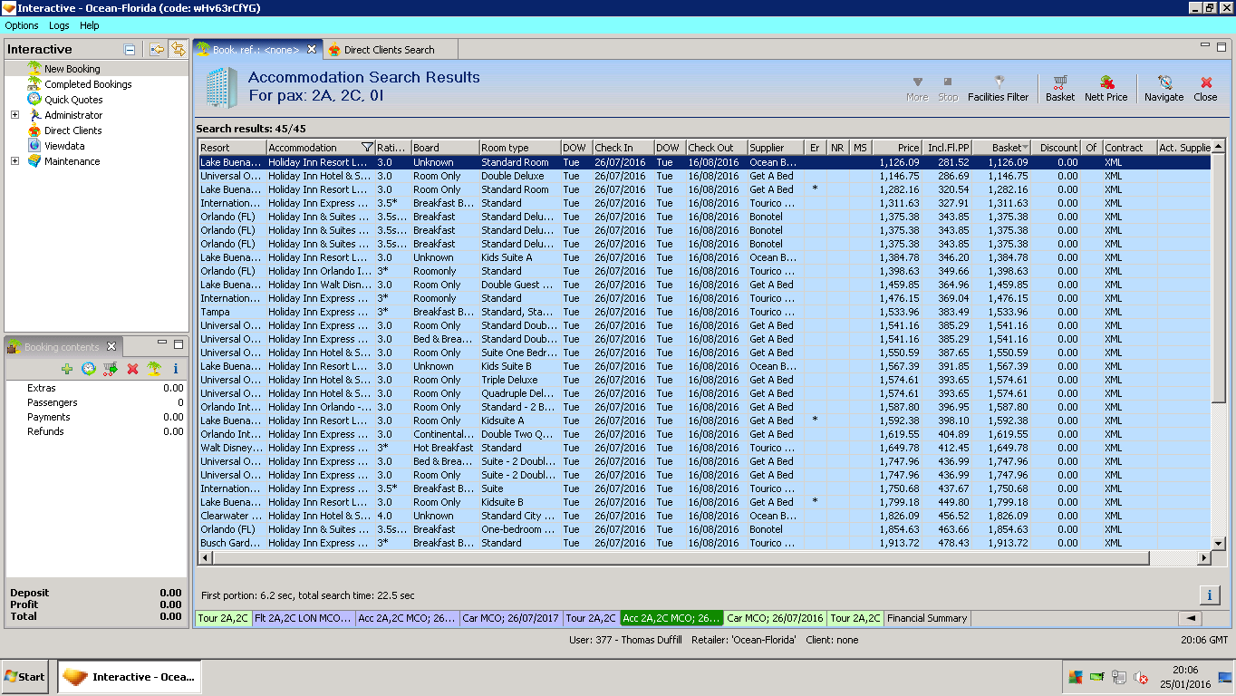This screenshot has height=696, width=1236.
Task: Open the Help menu
Action: (89, 25)
